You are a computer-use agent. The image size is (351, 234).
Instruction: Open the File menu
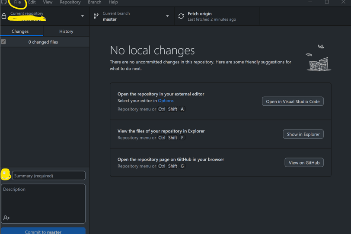17,2
